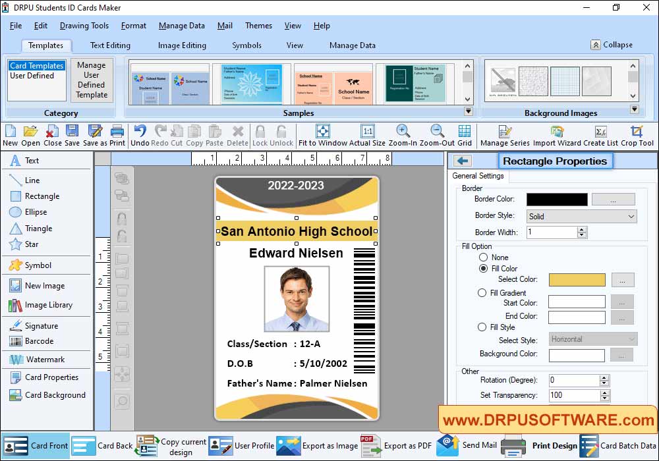Image resolution: width=659 pixels, height=461 pixels.
Task: Click Manage User Defined Template button
Action: (92, 80)
